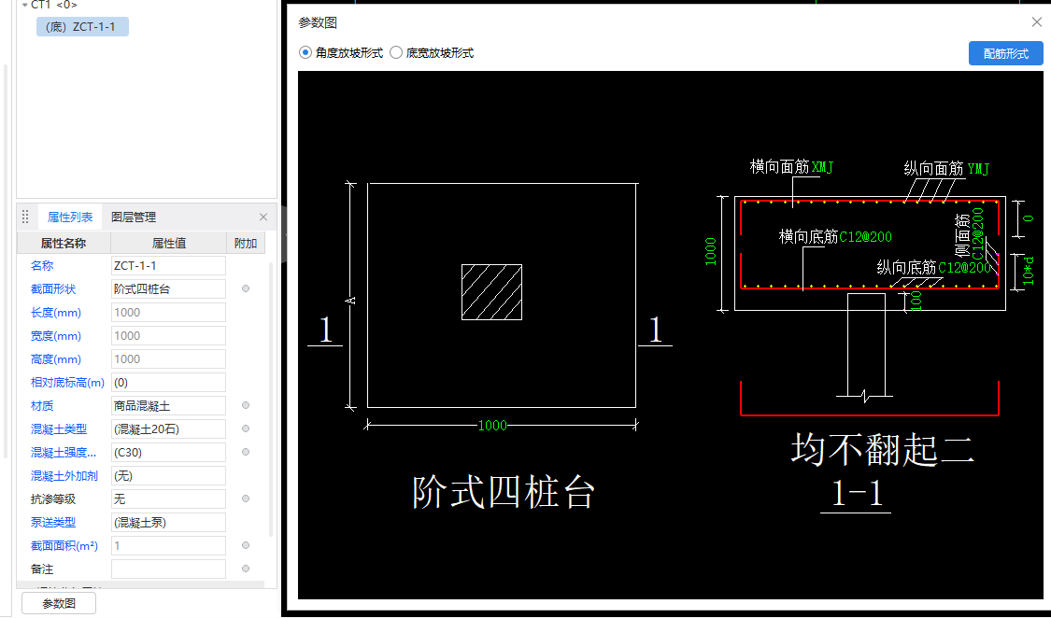Edit the 相对底标高(m) value (0)

[x=168, y=383]
